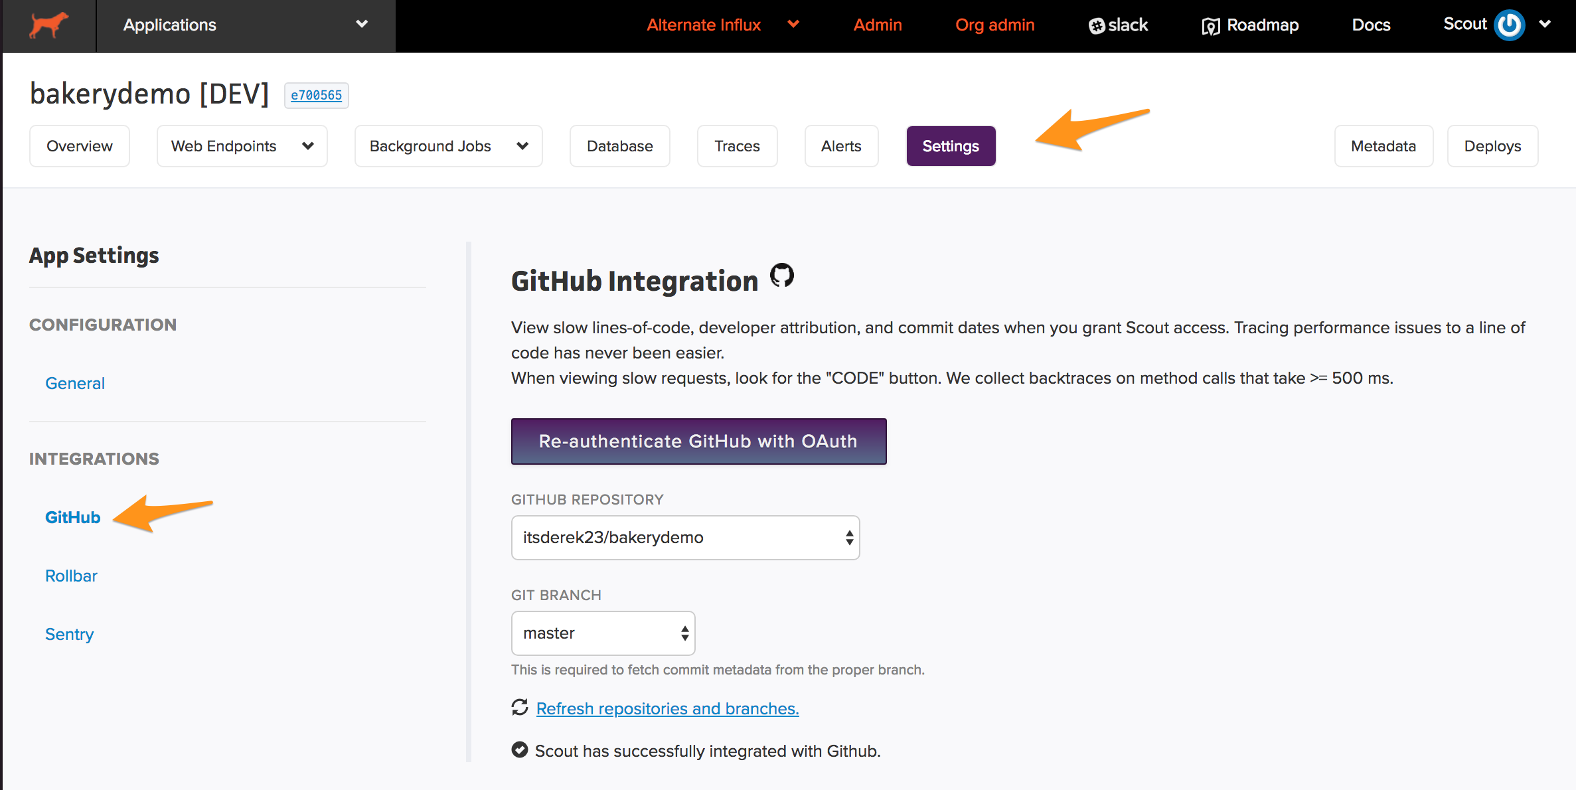Screen dimensions: 1576x790
Task: Open the e700565 commit link
Action: 317,95
